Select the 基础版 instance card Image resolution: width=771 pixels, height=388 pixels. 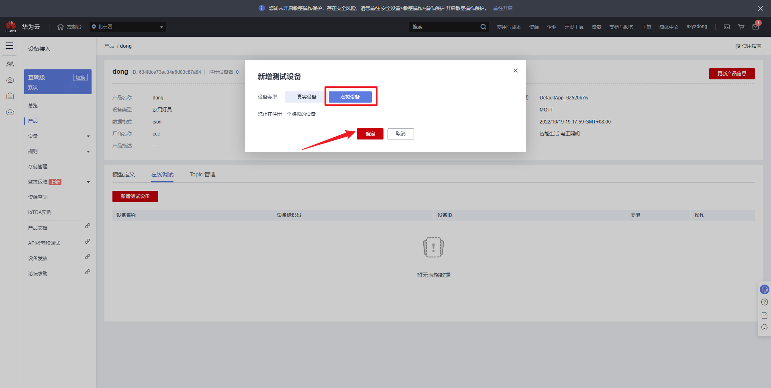pyautogui.click(x=58, y=82)
